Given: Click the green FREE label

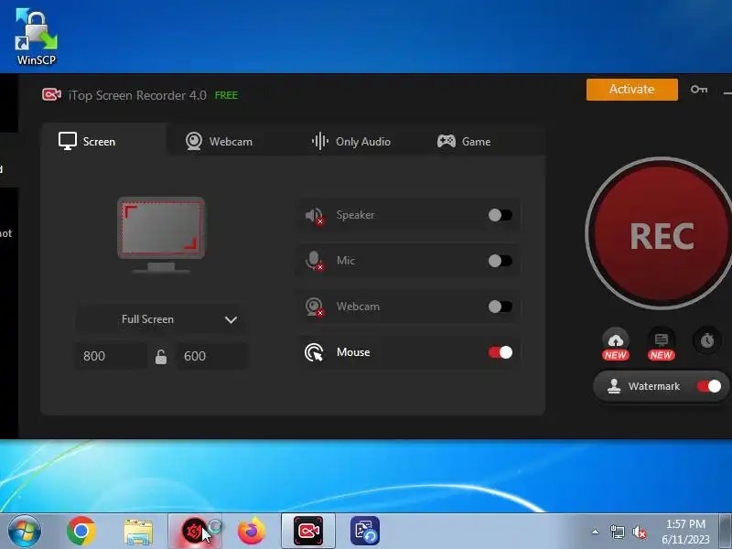Looking at the screenshot, I should coord(226,95).
